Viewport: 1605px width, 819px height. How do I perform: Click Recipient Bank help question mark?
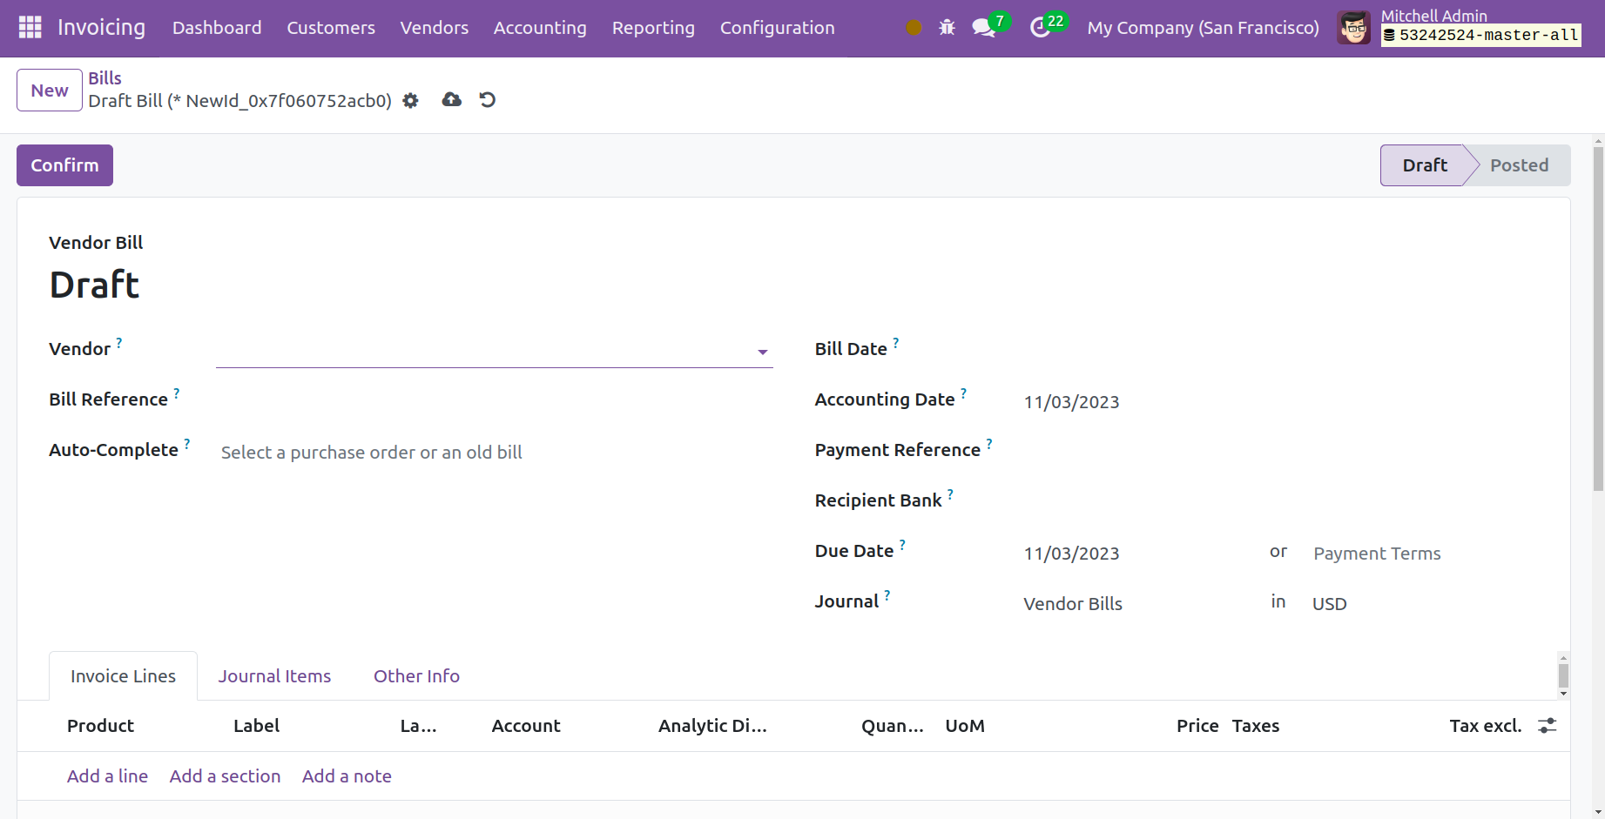[950, 494]
